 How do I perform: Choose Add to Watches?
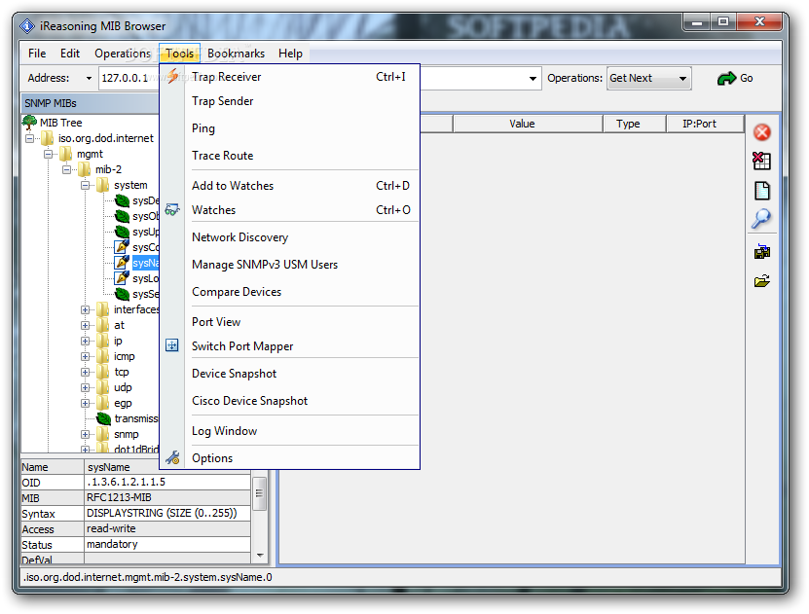point(233,186)
